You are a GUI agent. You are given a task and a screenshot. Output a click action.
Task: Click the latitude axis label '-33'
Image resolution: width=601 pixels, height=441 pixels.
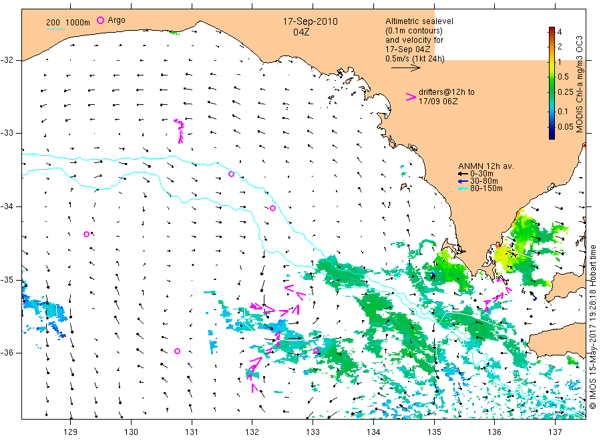[x=7, y=133]
